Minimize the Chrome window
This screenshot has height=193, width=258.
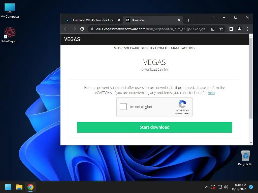pyautogui.click(x=224, y=17)
